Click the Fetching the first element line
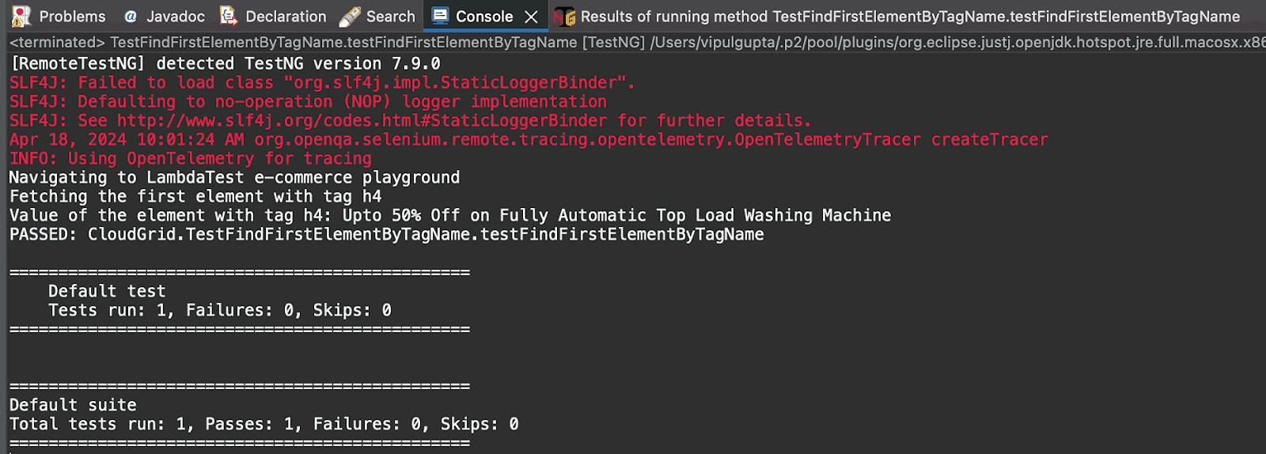The width and height of the screenshot is (1266, 454). point(195,197)
